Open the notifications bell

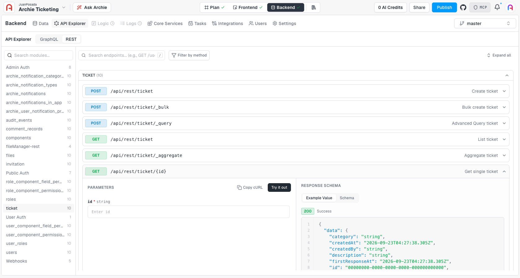(x=497, y=7)
